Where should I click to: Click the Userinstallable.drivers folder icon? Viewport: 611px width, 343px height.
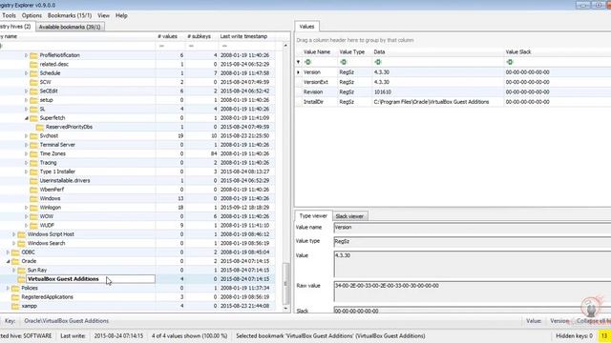coord(34,180)
